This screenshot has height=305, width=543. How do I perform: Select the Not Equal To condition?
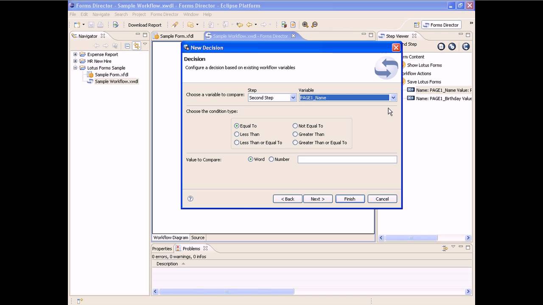[x=295, y=126]
